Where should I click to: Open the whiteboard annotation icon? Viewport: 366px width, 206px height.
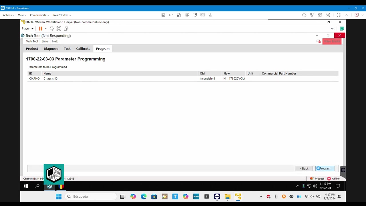(320, 15)
